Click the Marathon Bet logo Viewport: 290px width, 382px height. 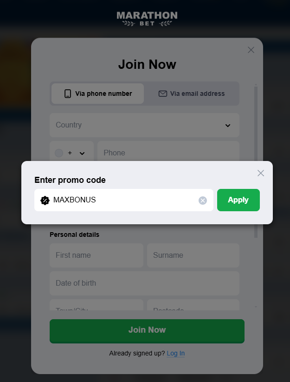pos(147,18)
